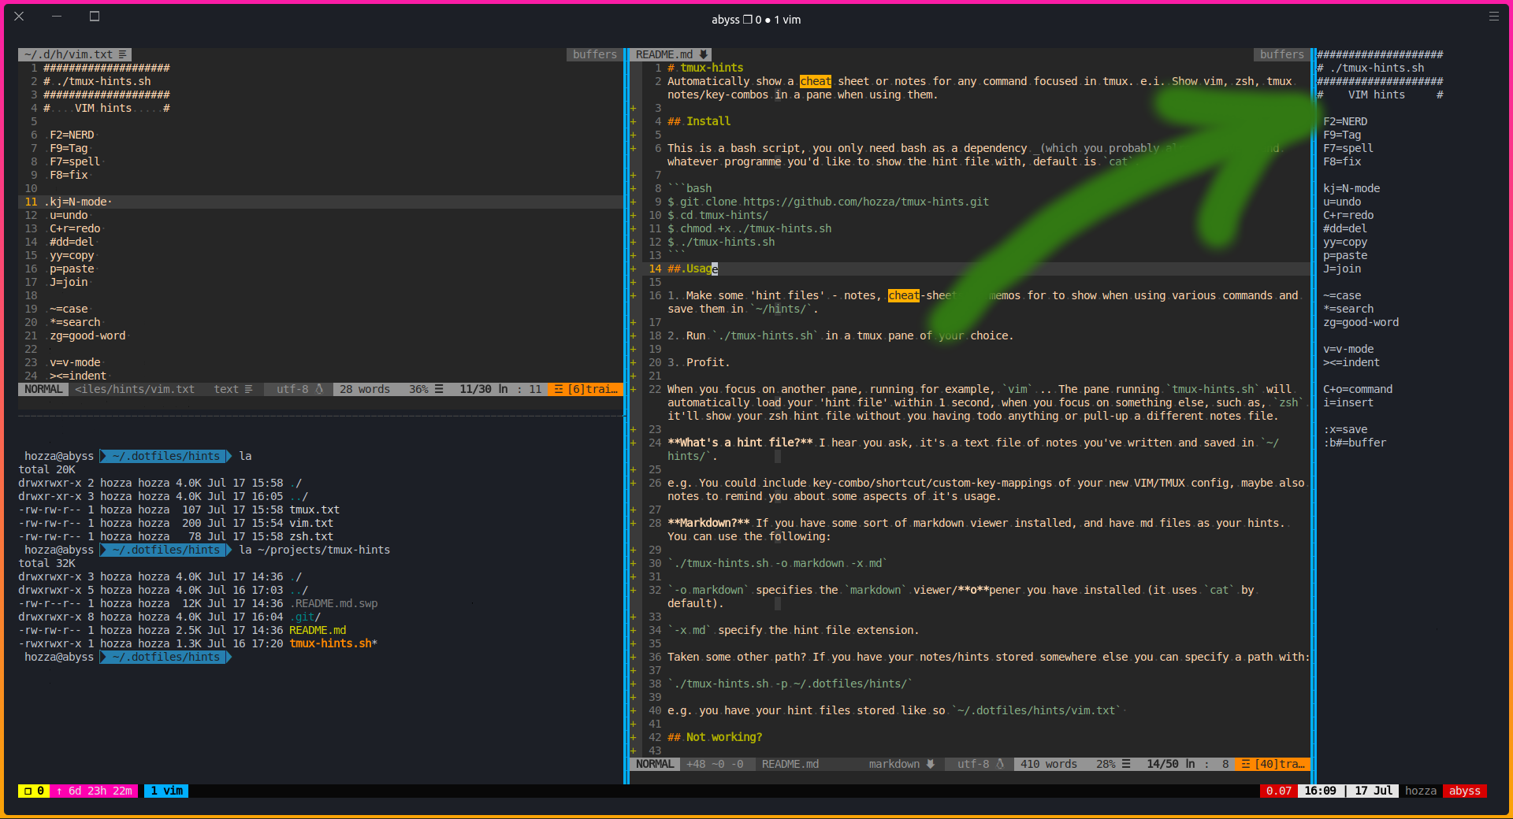Click the '11/30' line position indicator

pyautogui.click(x=475, y=389)
